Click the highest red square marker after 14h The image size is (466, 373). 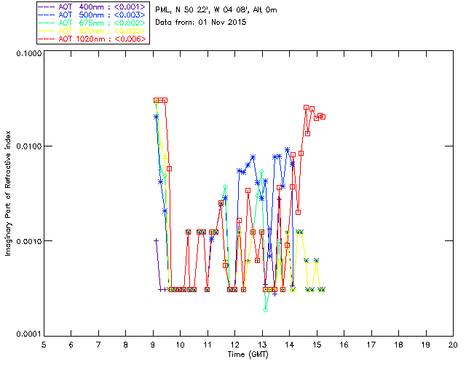pyautogui.click(x=306, y=107)
